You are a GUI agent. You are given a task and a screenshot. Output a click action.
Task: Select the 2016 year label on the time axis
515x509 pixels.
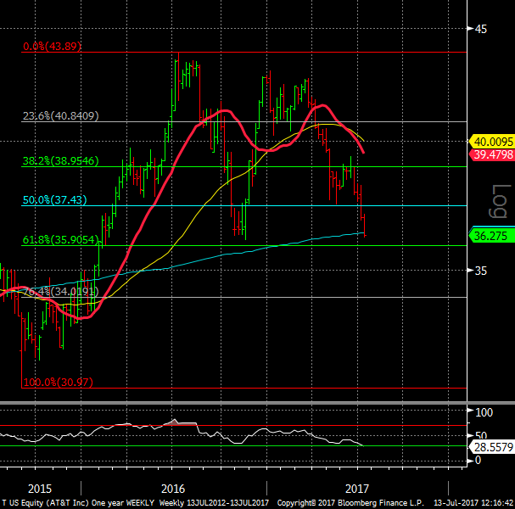pyautogui.click(x=173, y=489)
